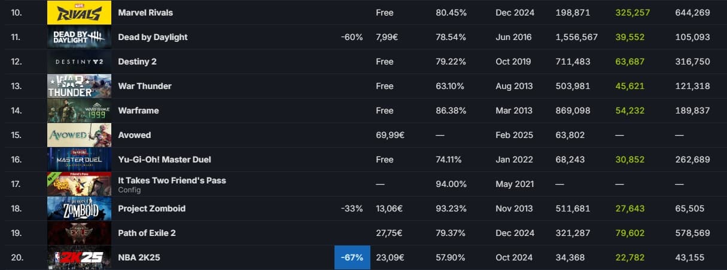Click the Warframe 1999 banner thumbnail
Screen dimensions: 727x270
pos(79,111)
